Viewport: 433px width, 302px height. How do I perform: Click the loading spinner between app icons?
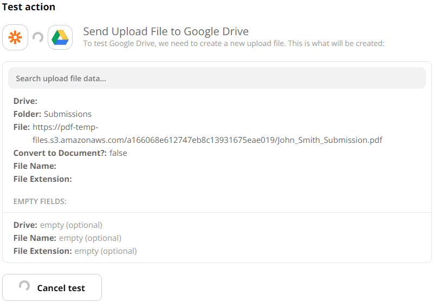38,37
